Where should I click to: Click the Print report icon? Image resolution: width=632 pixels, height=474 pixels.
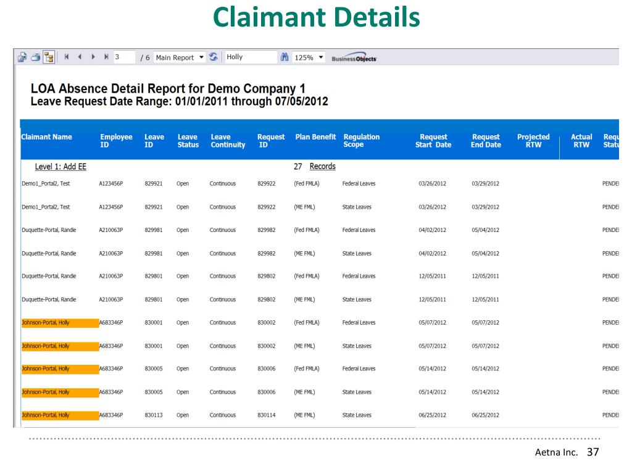click(x=35, y=57)
